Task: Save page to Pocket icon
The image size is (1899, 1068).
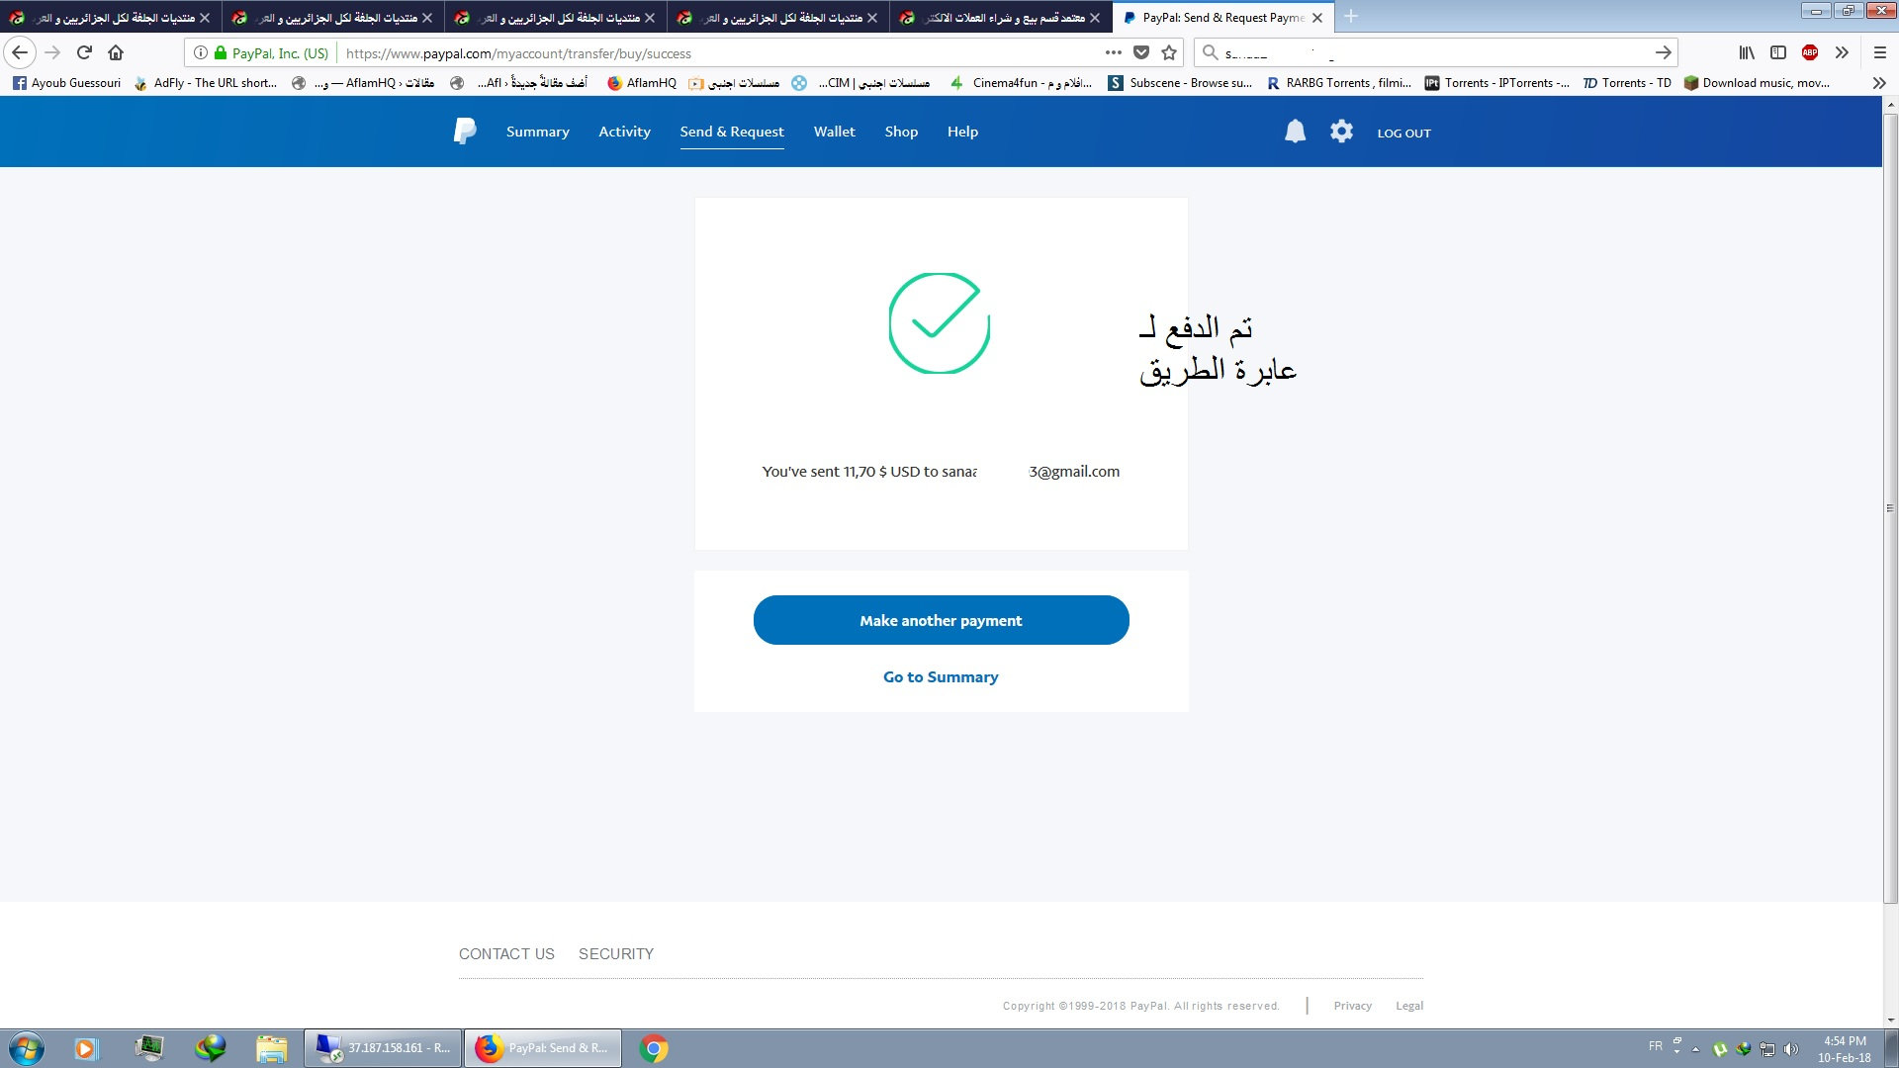Action: click(1141, 52)
